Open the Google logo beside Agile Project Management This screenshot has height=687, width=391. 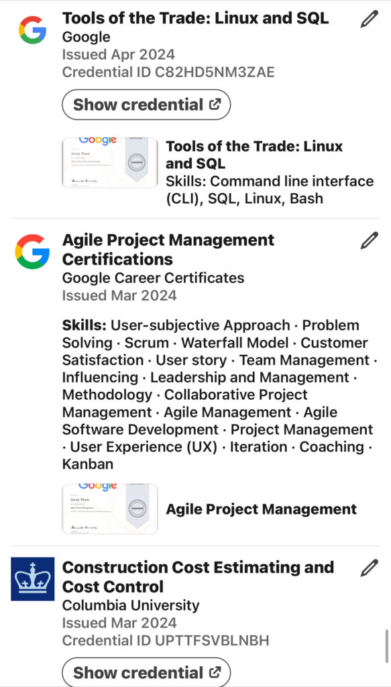[x=32, y=251]
